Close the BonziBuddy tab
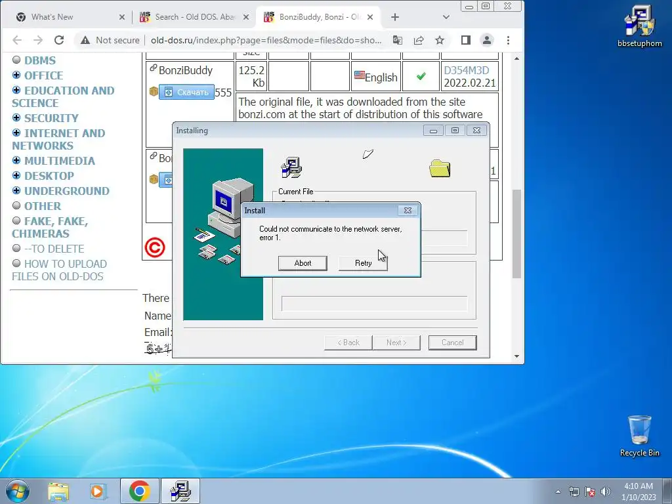Viewport: 672px width, 504px height. pyautogui.click(x=370, y=17)
